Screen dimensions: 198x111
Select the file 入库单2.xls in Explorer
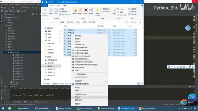70,33
